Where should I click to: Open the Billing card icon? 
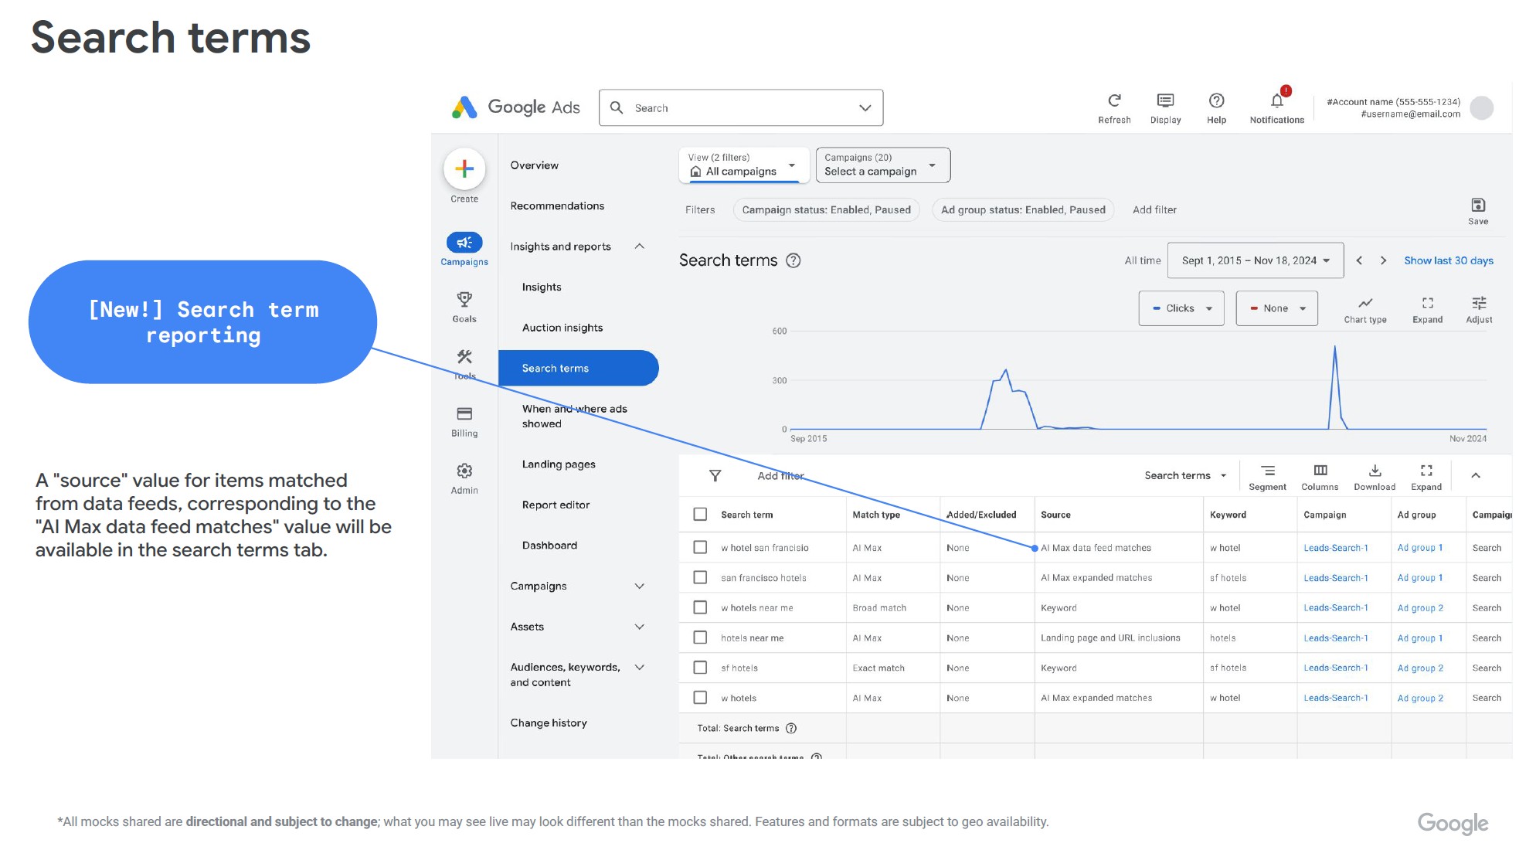click(464, 413)
